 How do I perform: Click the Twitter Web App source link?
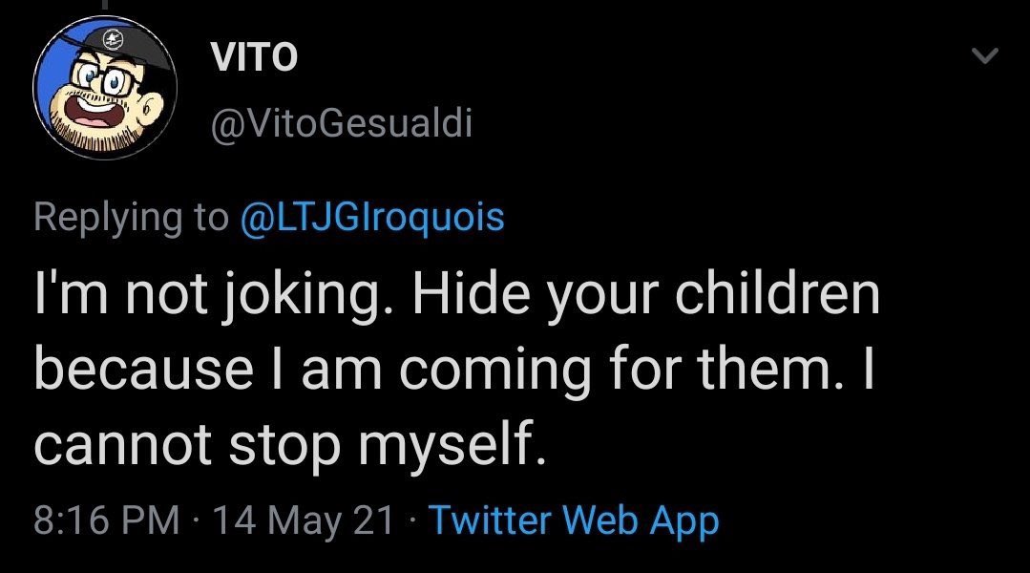pyautogui.click(x=573, y=520)
